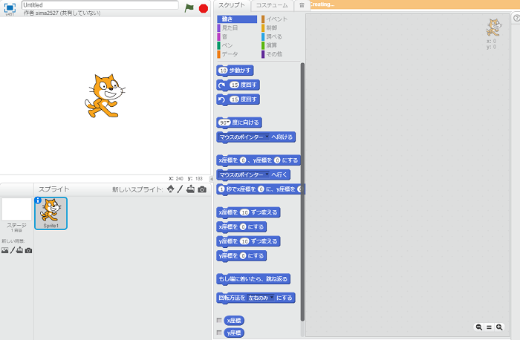Tick the x座標 reporter checkbox
The height and width of the screenshot is (340, 520).
(x=219, y=320)
